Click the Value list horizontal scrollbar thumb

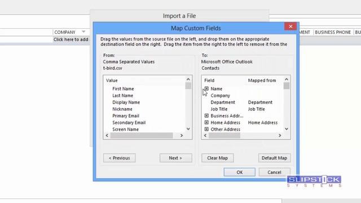pos(142,135)
